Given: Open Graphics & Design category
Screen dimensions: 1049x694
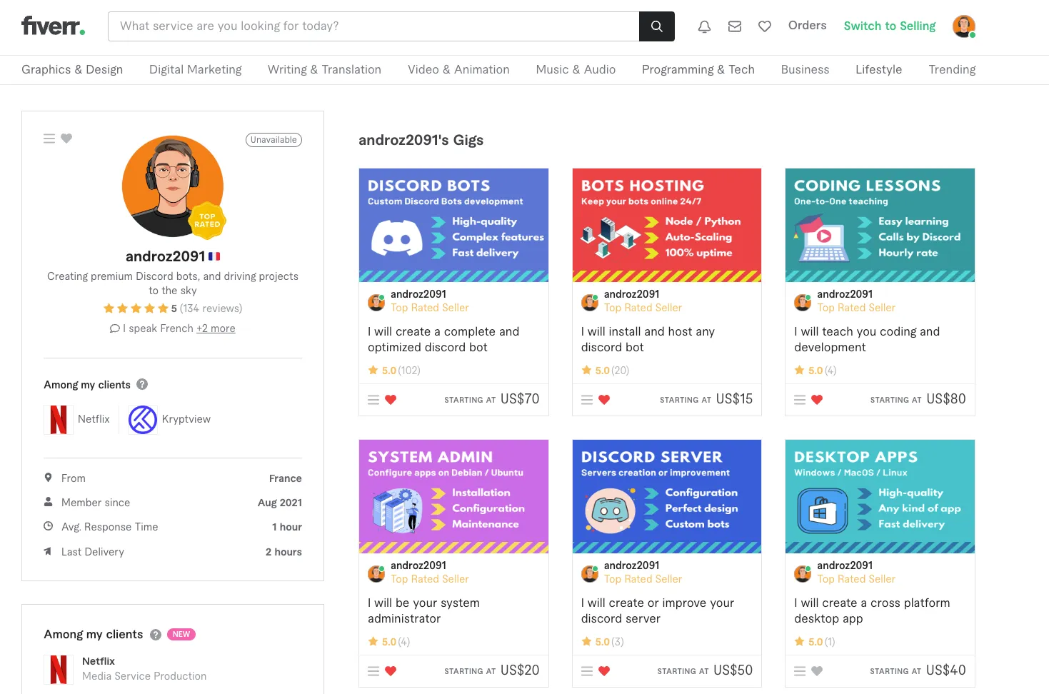Looking at the screenshot, I should click(72, 69).
